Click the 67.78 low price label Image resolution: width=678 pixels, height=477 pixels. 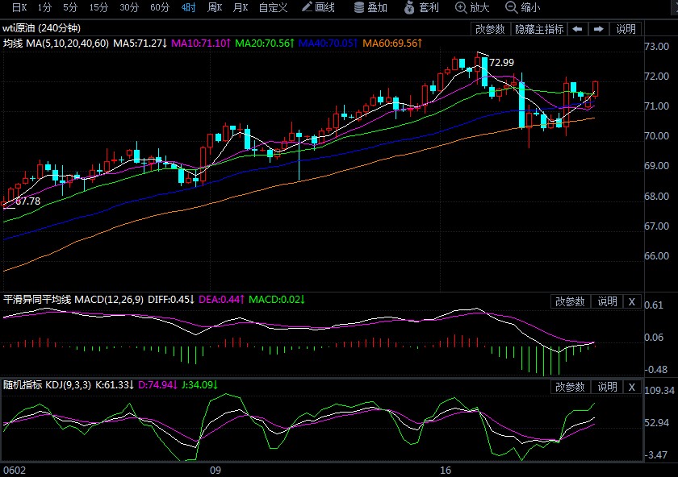click(27, 201)
